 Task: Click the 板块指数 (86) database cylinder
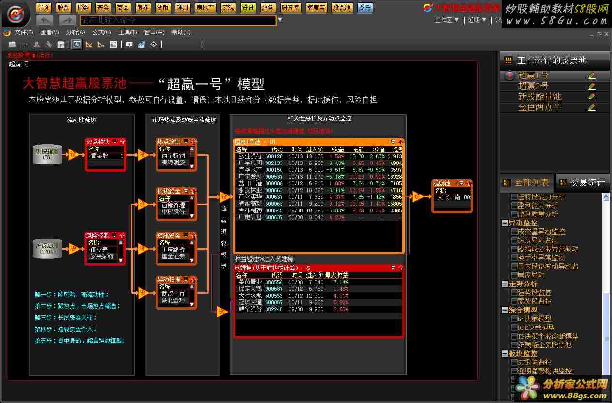click(47, 154)
